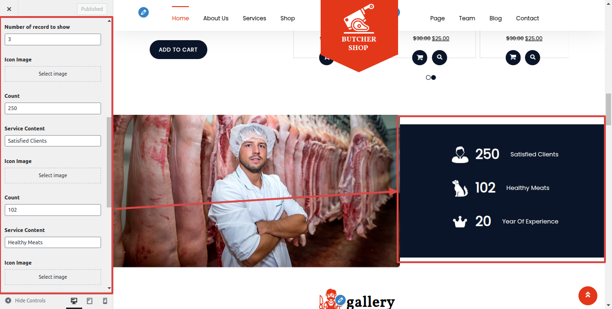The height and width of the screenshot is (309, 612).
Task: Select the second filled carousel dot
Action: [x=433, y=77]
